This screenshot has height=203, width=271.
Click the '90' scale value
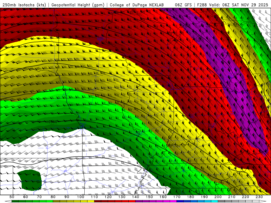click(67, 197)
